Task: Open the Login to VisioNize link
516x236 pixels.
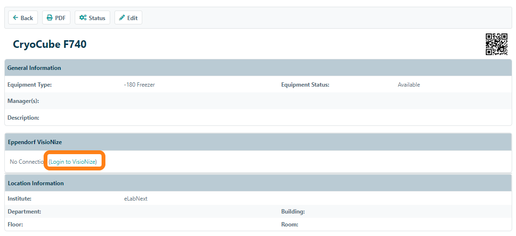Action: 73,162
